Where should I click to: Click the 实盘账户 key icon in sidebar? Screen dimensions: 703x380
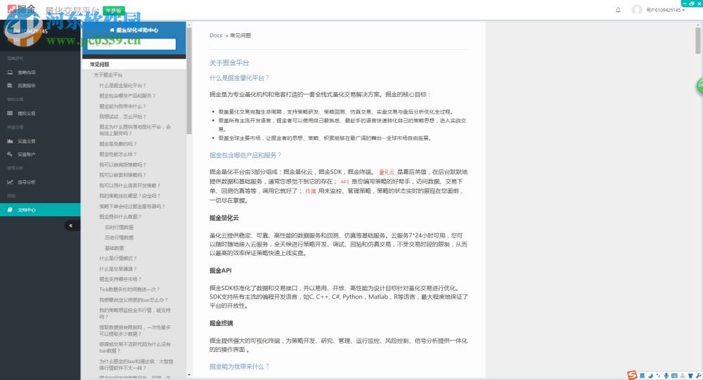[10, 154]
